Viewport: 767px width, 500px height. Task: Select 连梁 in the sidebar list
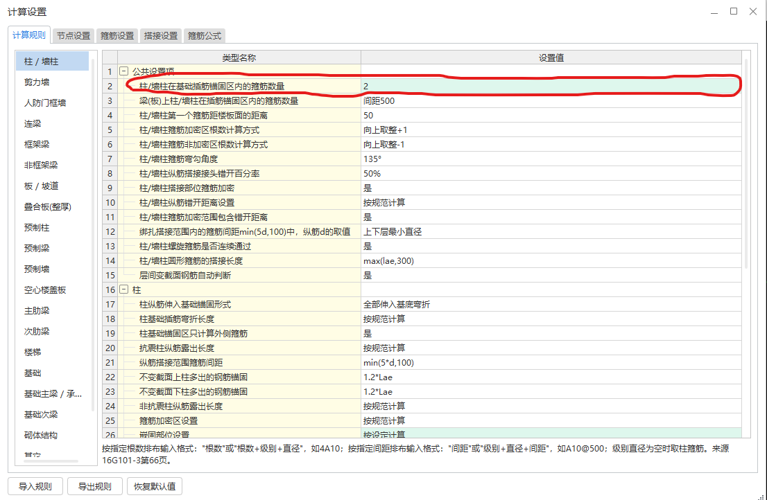[52, 123]
